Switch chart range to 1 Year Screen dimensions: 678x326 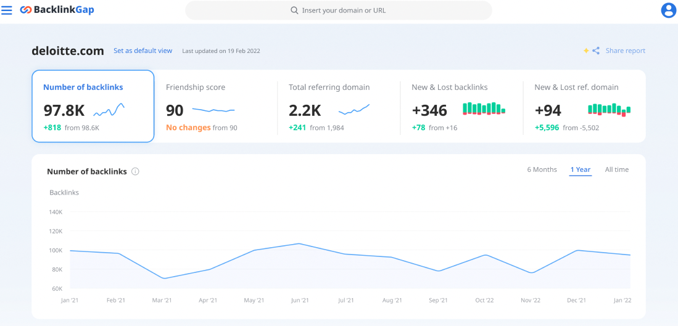click(581, 169)
